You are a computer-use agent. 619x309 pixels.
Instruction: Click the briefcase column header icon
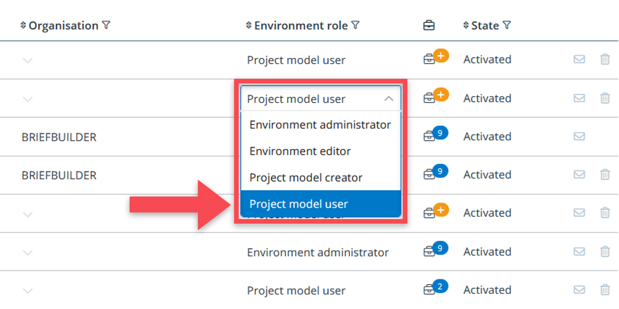tap(429, 25)
